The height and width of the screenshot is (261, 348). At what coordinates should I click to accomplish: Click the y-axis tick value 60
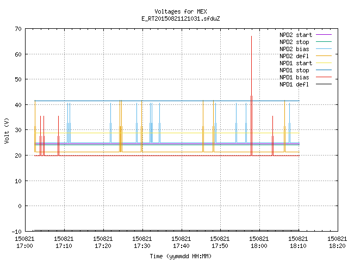pos(18,54)
